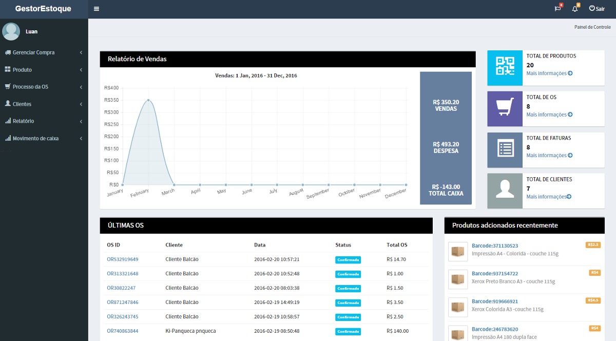
Task: Click the GestorEstoque logo
Action: pos(44,9)
